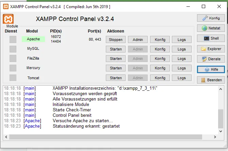The image size is (228, 151).
Task: Start the Tomcat module
Action: click(116, 78)
